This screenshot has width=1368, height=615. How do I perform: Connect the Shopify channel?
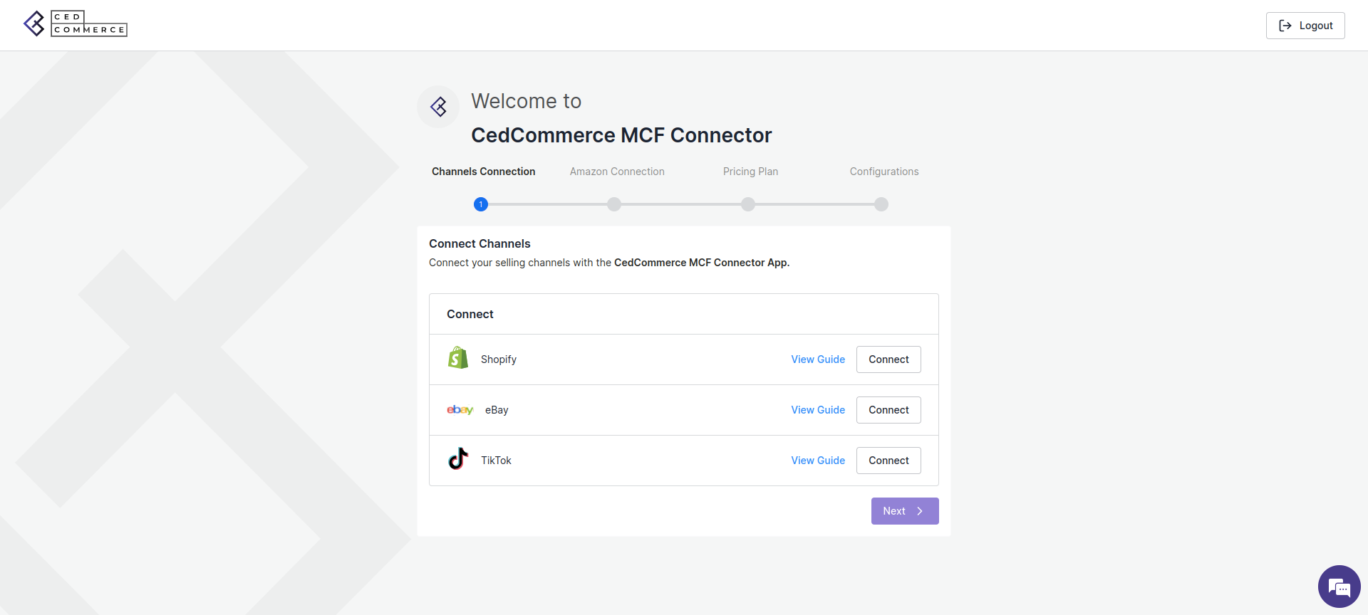pyautogui.click(x=888, y=359)
